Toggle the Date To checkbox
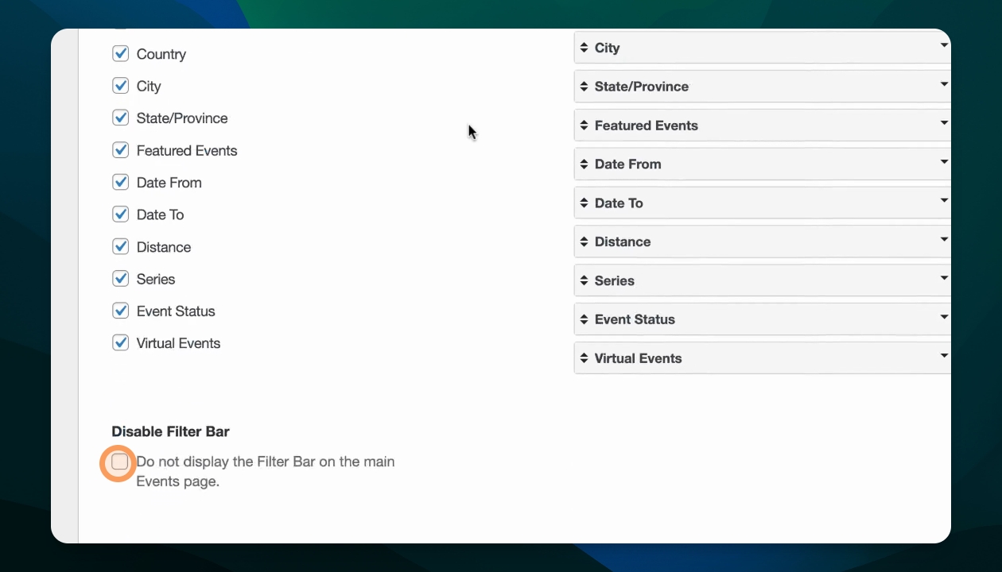The width and height of the screenshot is (1002, 572). 121,214
